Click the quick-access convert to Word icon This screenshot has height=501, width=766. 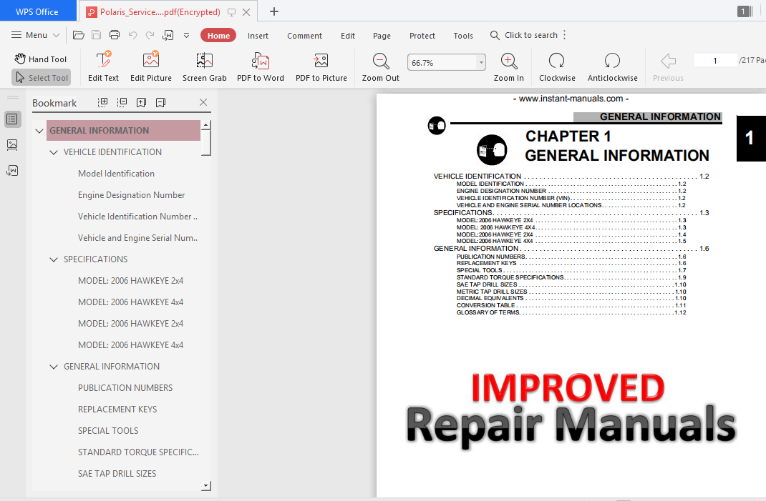(x=168, y=35)
